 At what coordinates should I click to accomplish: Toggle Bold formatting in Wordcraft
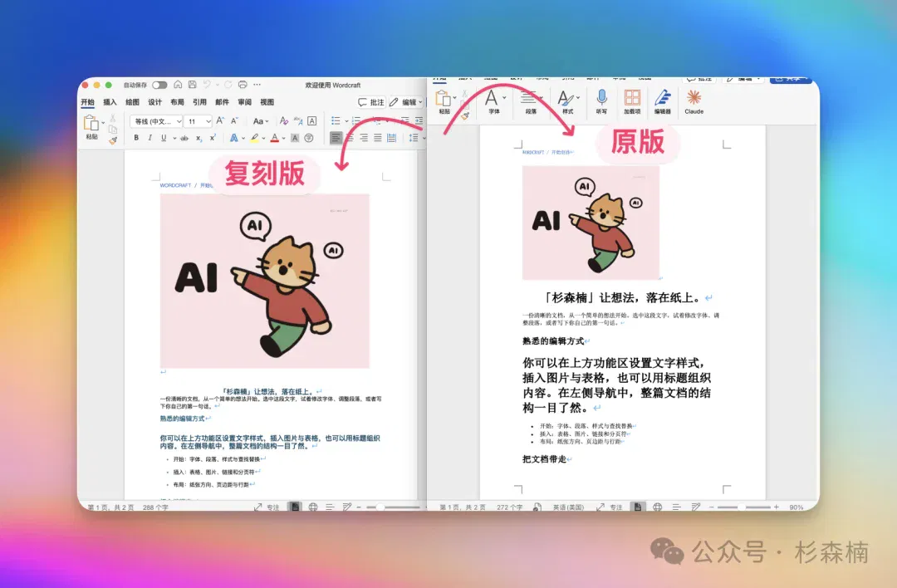[136, 138]
